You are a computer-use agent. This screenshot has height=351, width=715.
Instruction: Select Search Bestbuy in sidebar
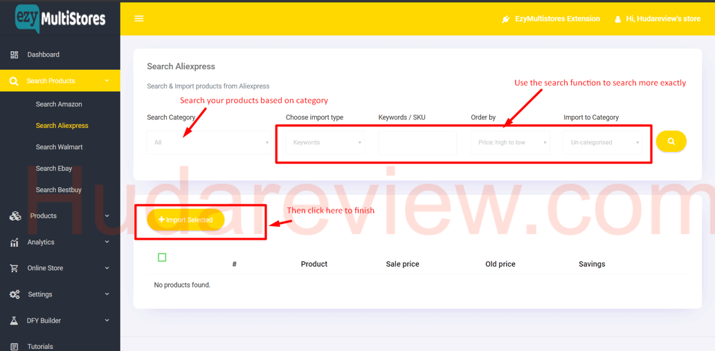coord(58,190)
